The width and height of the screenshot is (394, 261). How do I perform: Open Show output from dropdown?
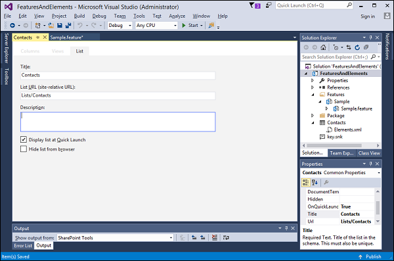[x=116, y=237]
